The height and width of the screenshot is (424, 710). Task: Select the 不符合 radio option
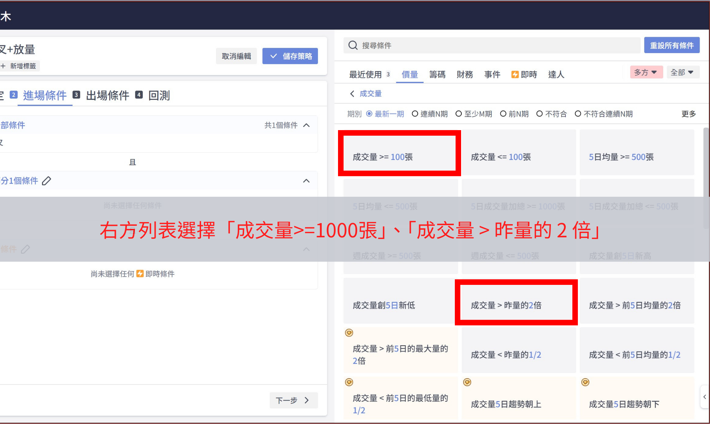[539, 114]
